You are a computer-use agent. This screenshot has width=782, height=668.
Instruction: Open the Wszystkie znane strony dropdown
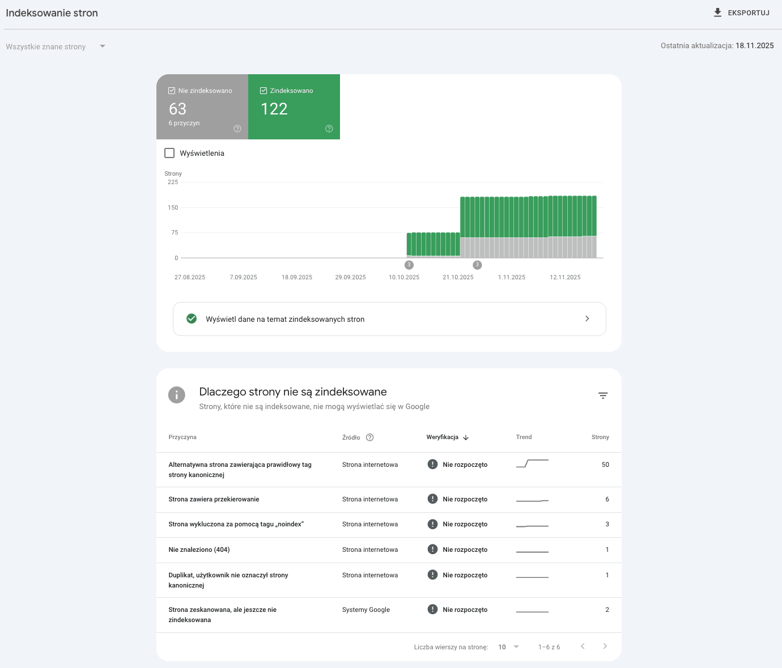click(x=56, y=46)
